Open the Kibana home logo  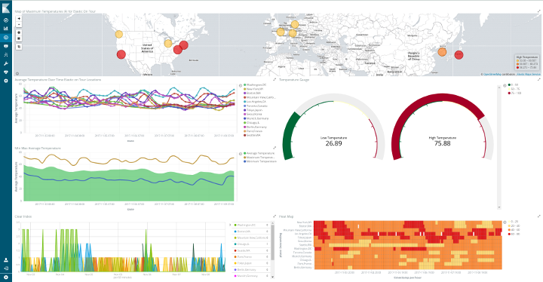(x=5, y=8)
